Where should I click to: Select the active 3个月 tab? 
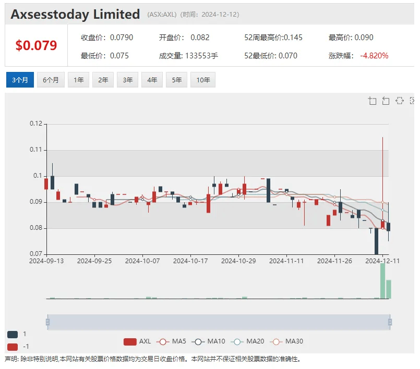pos(20,80)
